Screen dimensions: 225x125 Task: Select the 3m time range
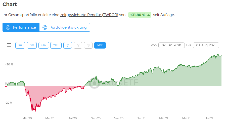tap(32, 45)
